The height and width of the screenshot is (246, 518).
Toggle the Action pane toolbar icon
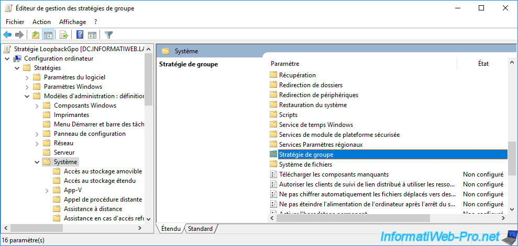click(92, 35)
